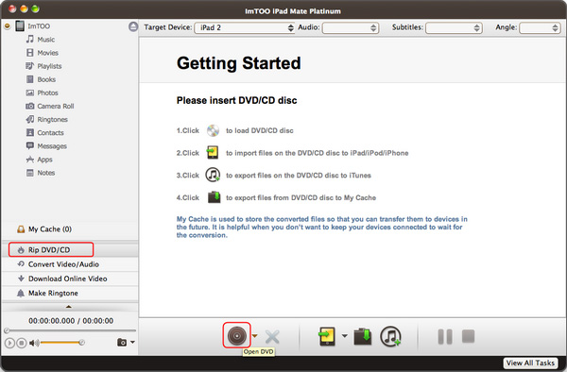Open the Angle dropdown
Viewport: 567px width, 372px height.
click(x=540, y=27)
